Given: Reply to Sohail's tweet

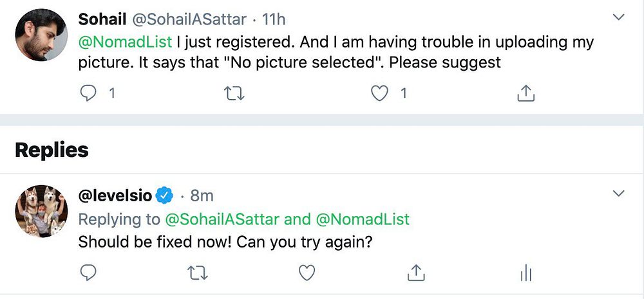Looking at the screenshot, I should coord(88,93).
